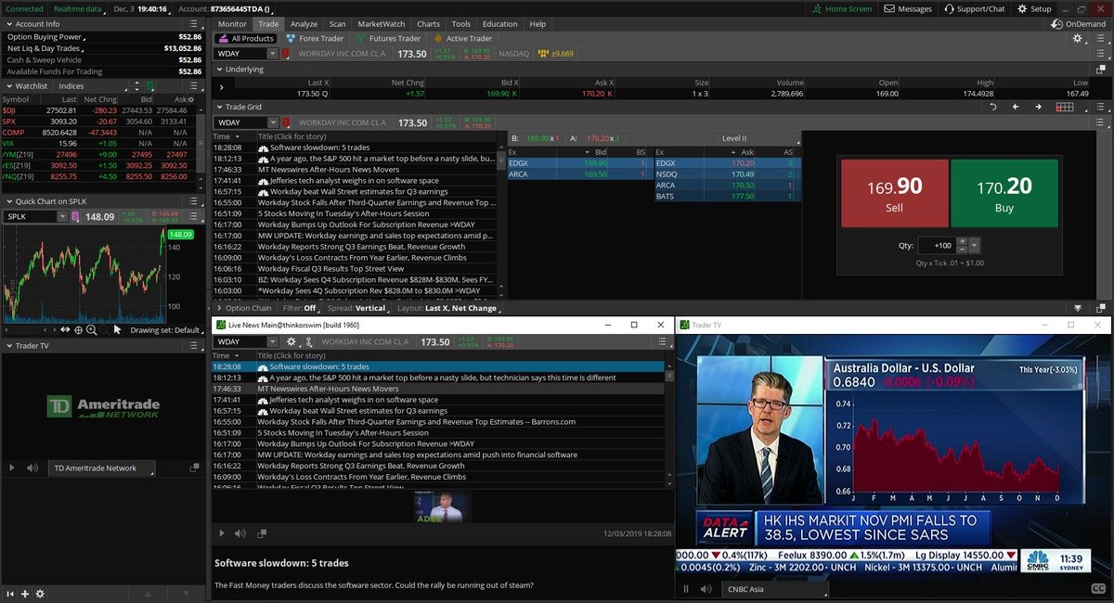Mute Trader TV gadget speaker icon
Image resolution: width=1114 pixels, height=603 pixels.
click(x=32, y=468)
